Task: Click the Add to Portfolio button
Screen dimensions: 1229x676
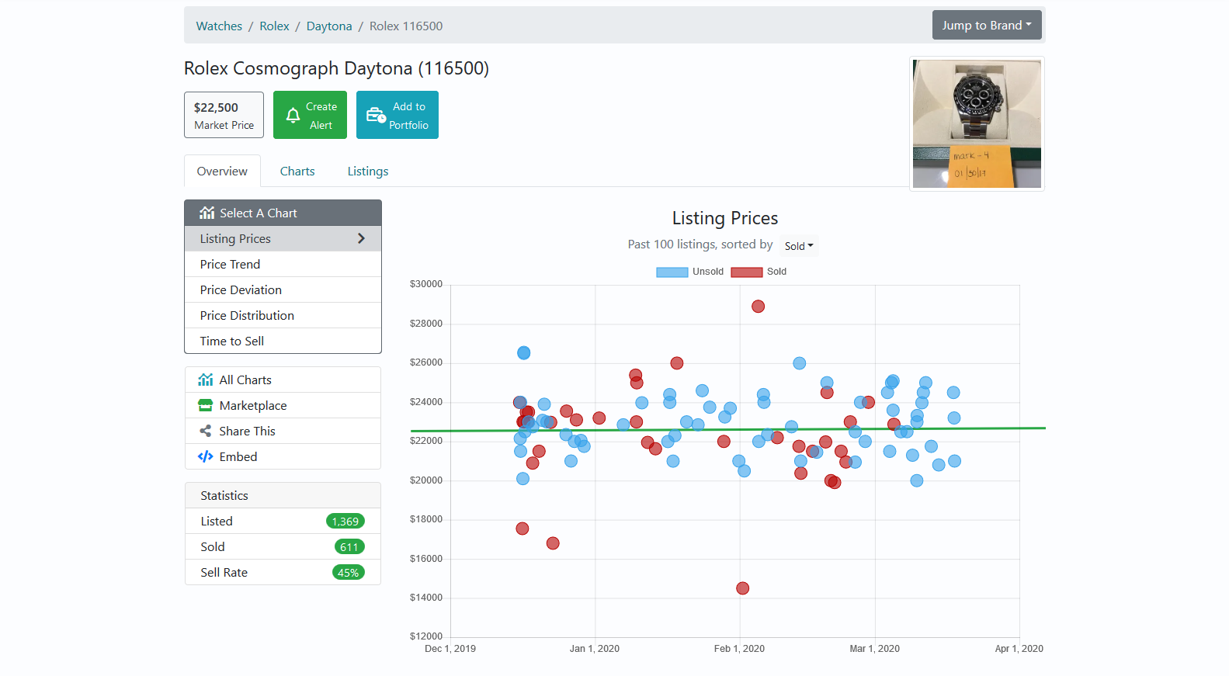Action: click(x=398, y=115)
